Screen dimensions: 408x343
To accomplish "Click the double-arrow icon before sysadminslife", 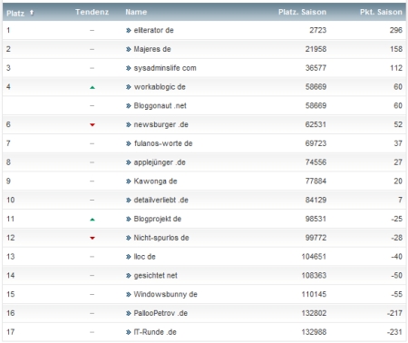I will coord(129,68).
